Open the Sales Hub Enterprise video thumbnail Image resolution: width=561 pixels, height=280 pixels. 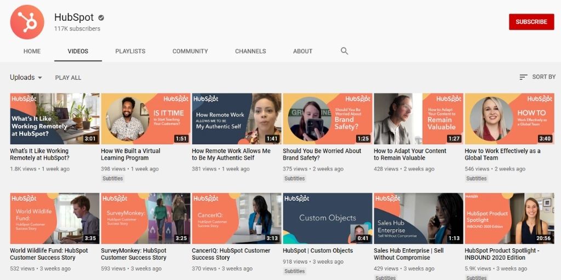[419, 219]
